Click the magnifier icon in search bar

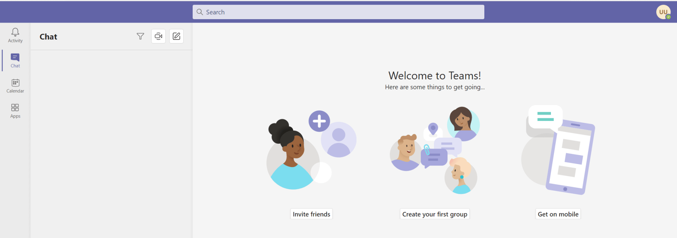point(200,12)
